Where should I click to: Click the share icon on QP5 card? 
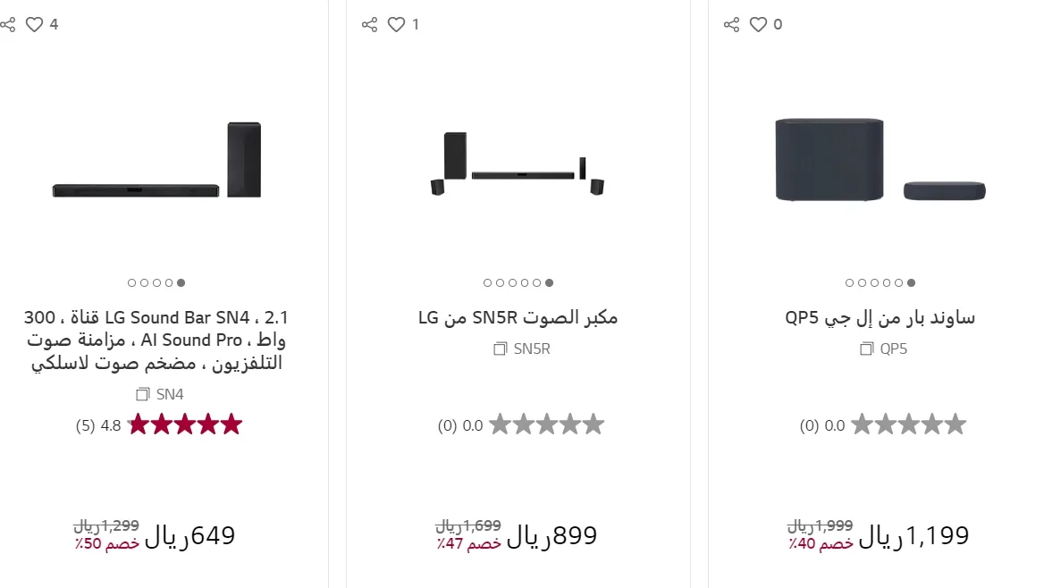(x=731, y=25)
